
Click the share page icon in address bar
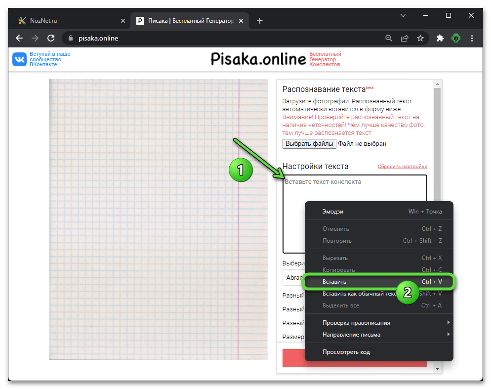point(405,38)
